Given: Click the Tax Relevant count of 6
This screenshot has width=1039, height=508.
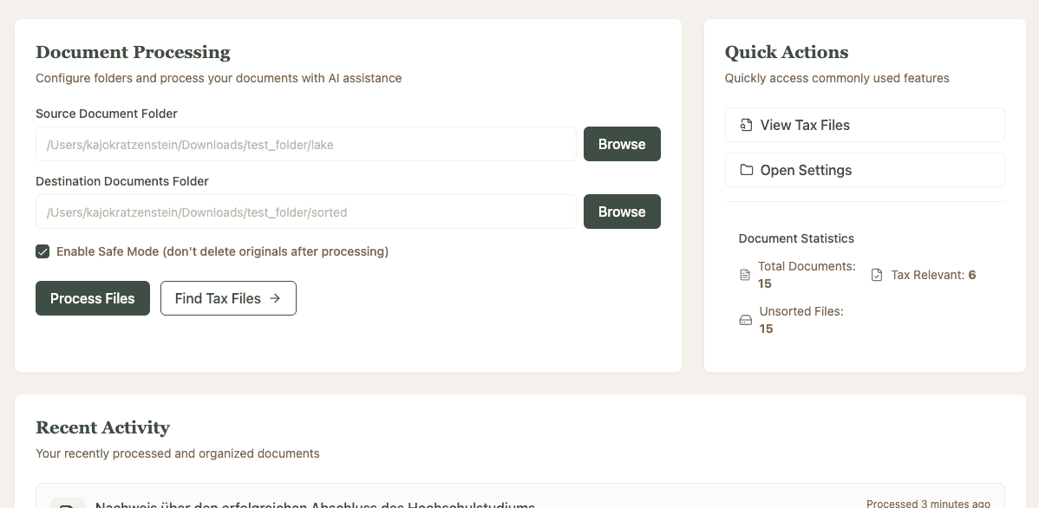Looking at the screenshot, I should point(972,275).
